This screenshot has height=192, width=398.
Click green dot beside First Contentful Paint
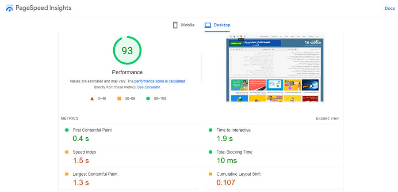pos(67,130)
